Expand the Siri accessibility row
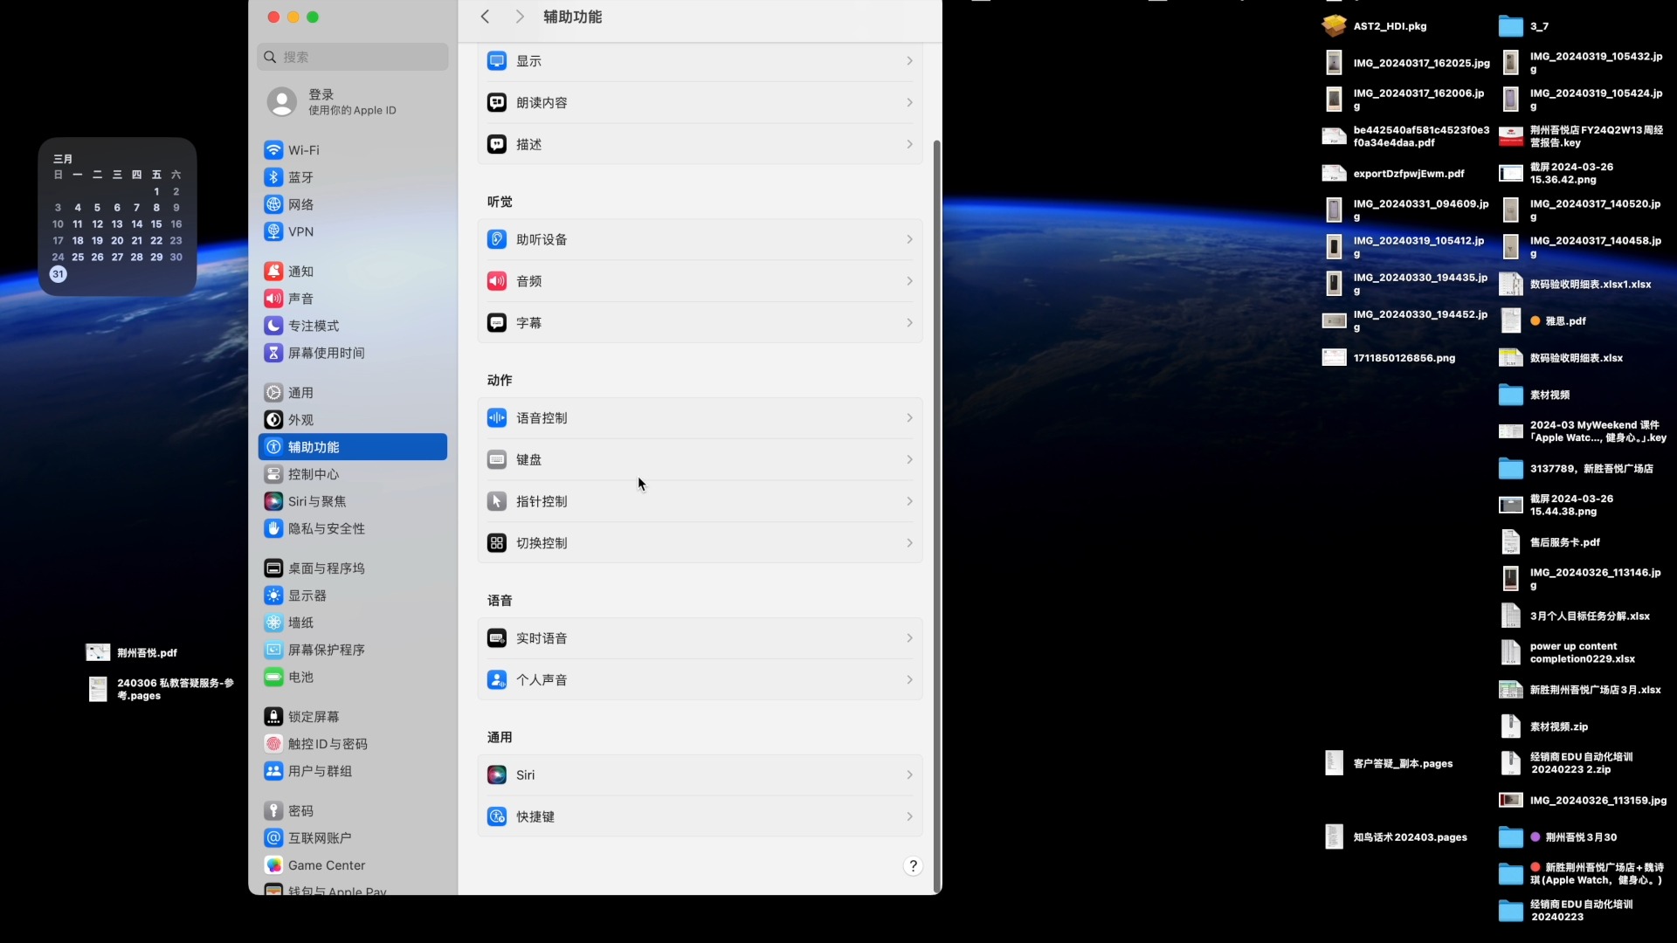The width and height of the screenshot is (1677, 943). [699, 774]
